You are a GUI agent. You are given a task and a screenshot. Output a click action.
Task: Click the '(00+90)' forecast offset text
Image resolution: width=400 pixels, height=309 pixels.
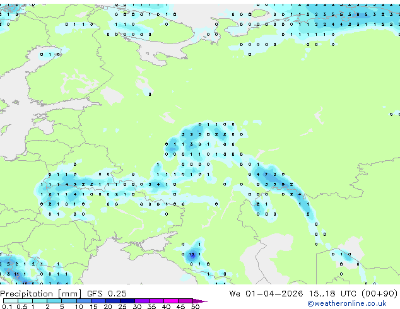coord(379,294)
